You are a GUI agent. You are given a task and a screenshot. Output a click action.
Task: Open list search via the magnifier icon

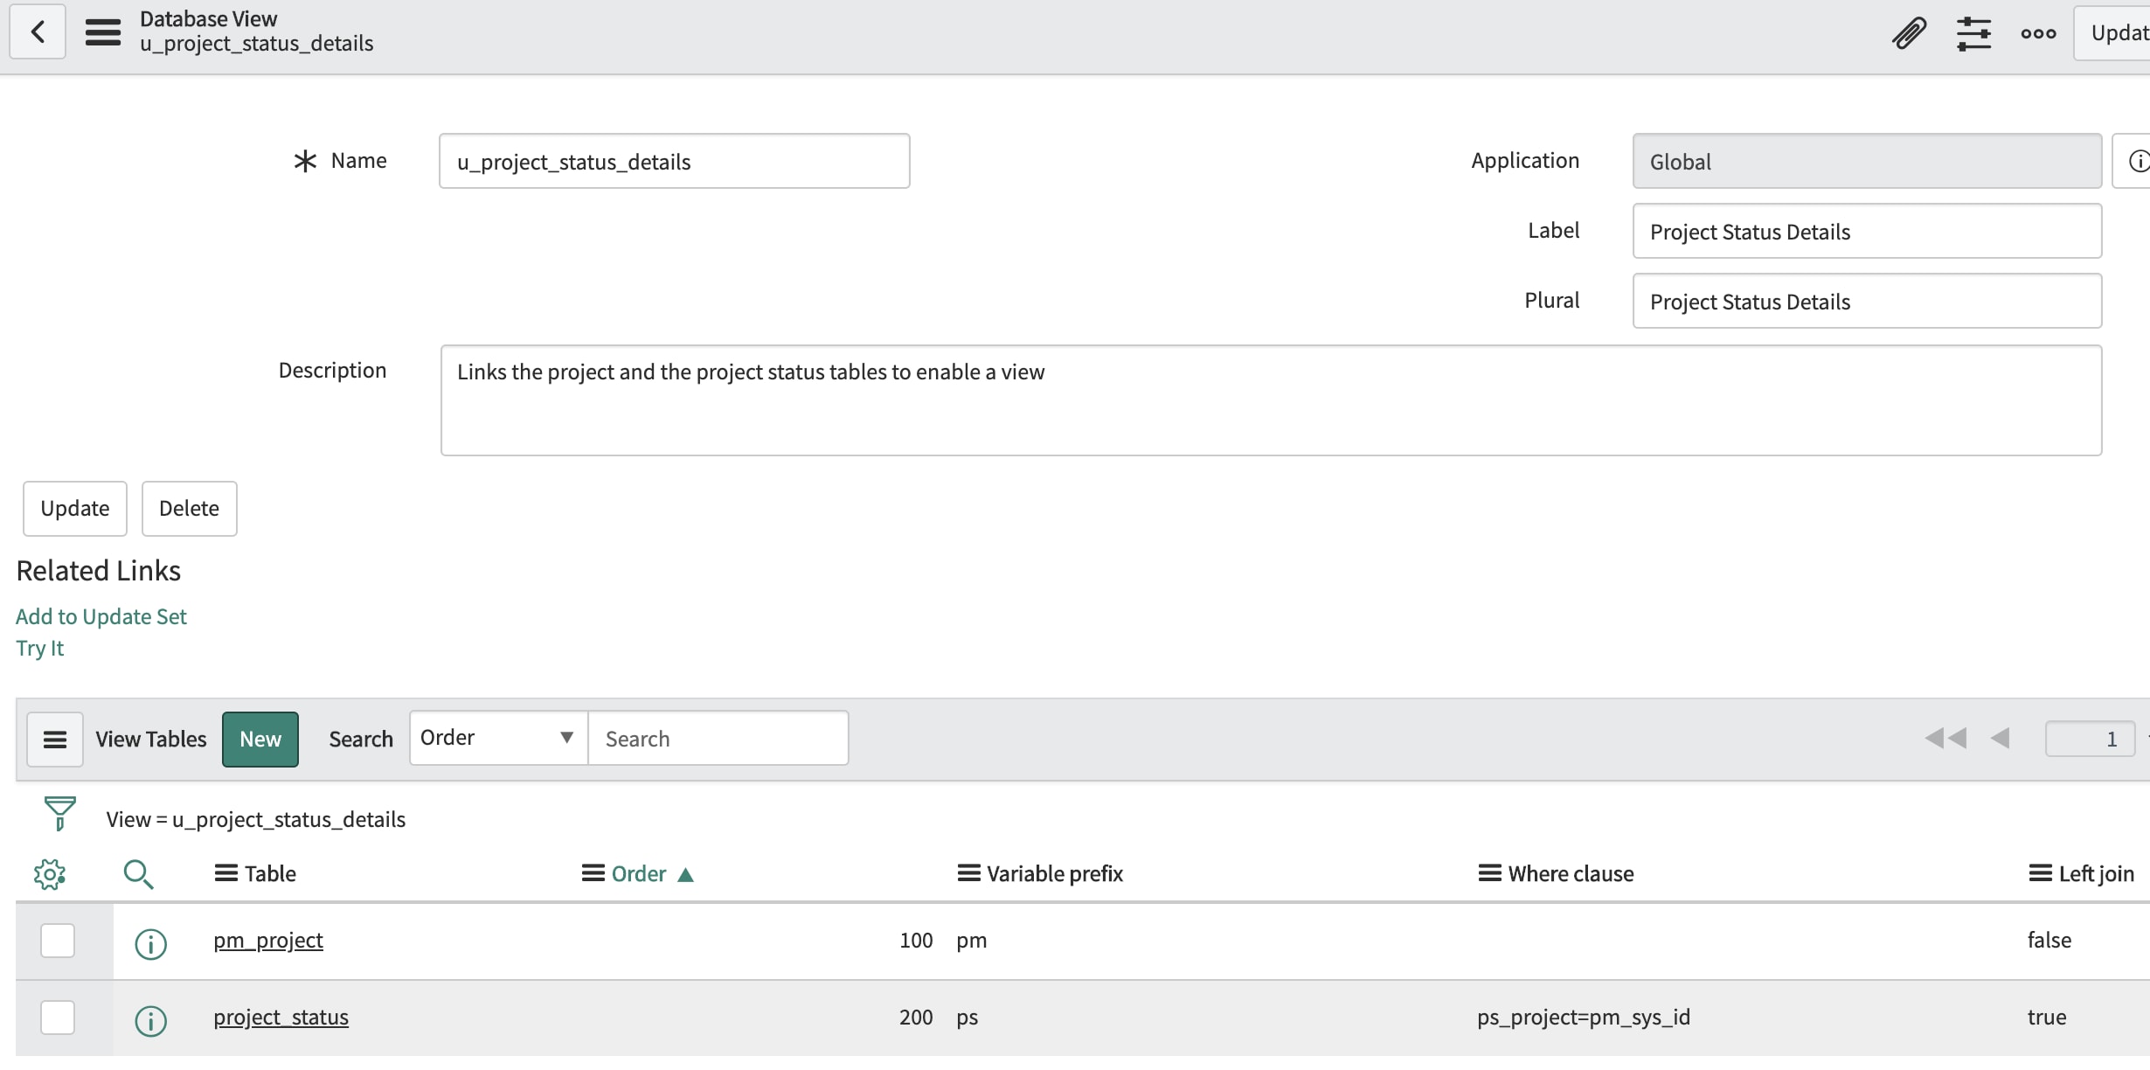[139, 873]
